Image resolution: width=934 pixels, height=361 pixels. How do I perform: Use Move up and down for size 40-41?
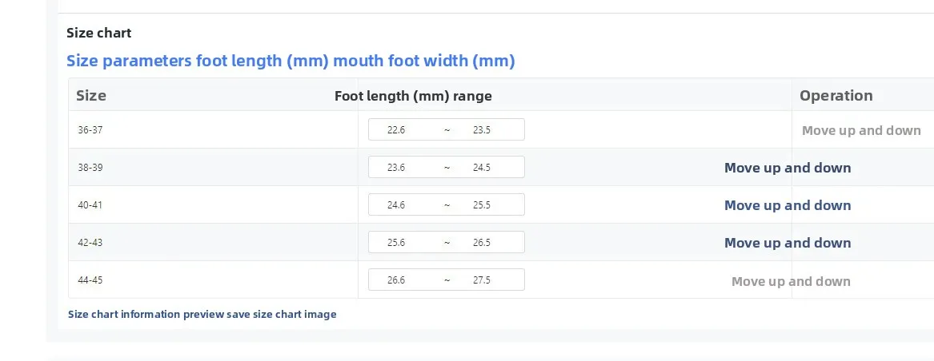[788, 205]
